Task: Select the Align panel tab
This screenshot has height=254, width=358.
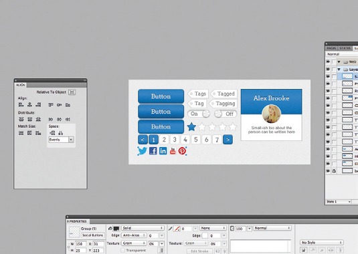Action: point(20,85)
